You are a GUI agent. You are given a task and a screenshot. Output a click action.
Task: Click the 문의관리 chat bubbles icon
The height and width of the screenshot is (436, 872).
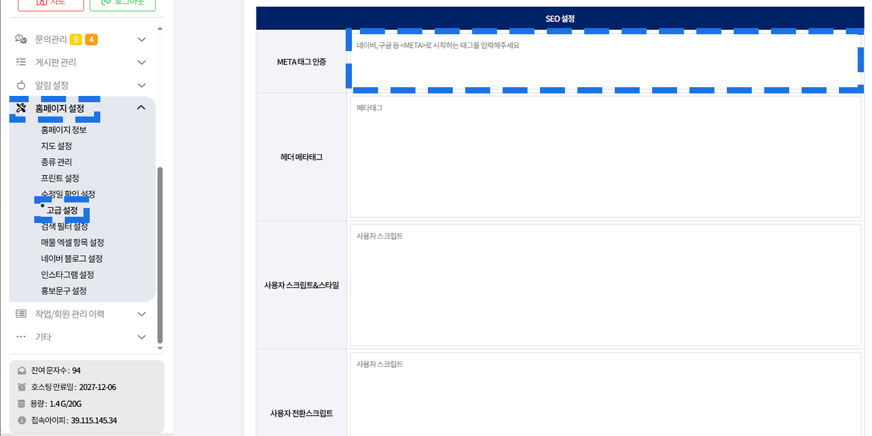click(x=21, y=39)
